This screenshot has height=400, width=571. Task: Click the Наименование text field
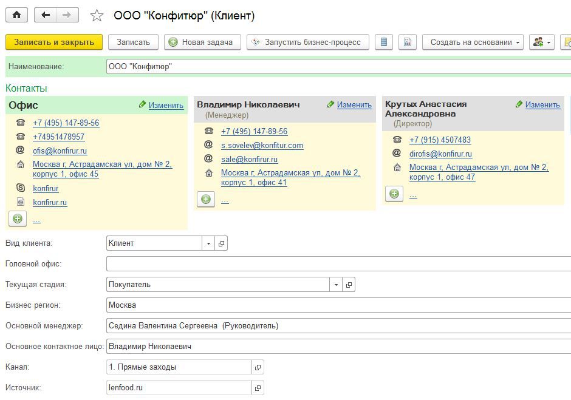click(x=337, y=67)
